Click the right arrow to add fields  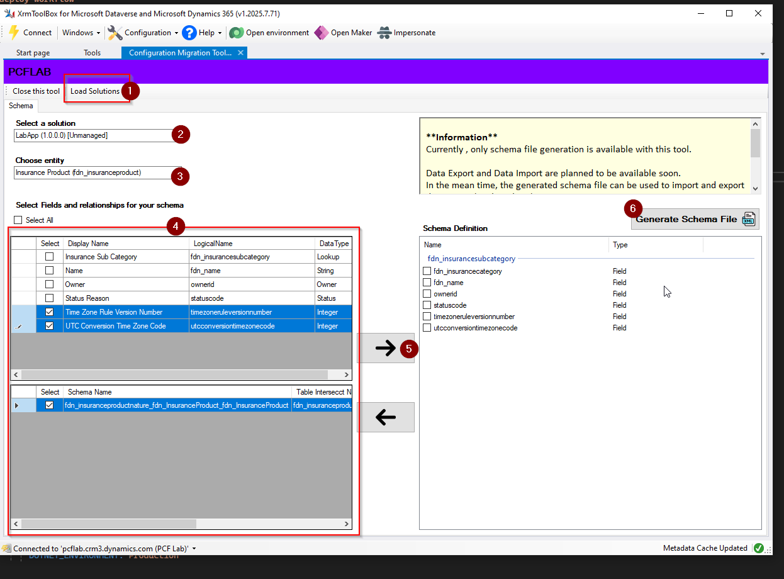tap(386, 348)
